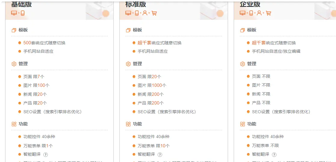Open the 智能翻译 help icon in 标准版

tap(160, 155)
